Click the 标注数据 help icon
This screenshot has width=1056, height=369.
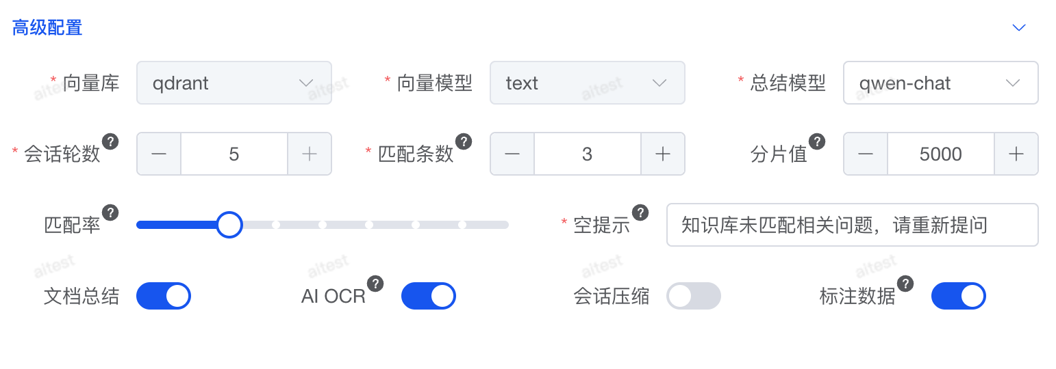[x=905, y=284]
